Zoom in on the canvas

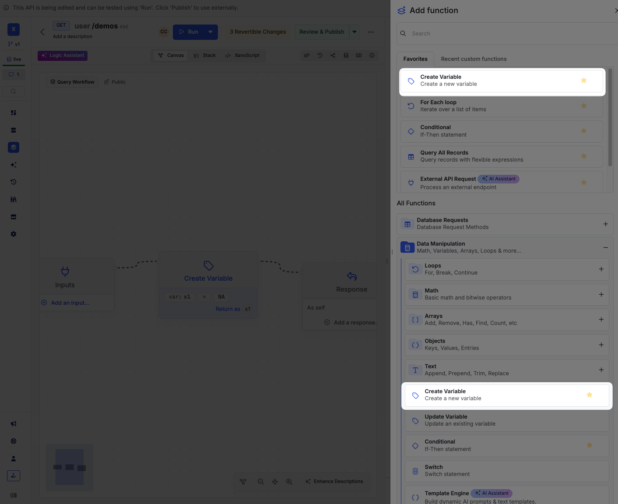click(x=289, y=482)
